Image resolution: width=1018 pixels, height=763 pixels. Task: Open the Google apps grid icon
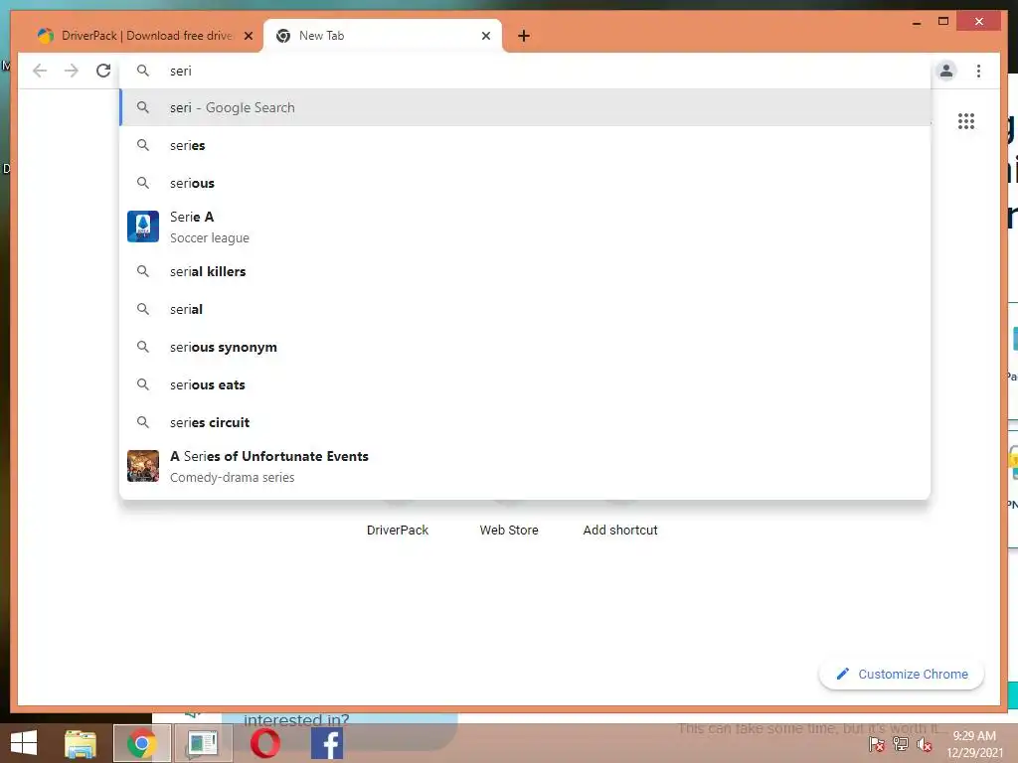point(966,121)
